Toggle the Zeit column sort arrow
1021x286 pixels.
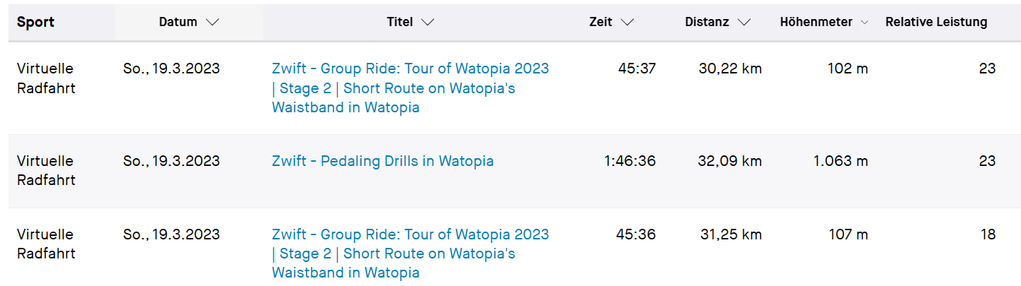(627, 22)
